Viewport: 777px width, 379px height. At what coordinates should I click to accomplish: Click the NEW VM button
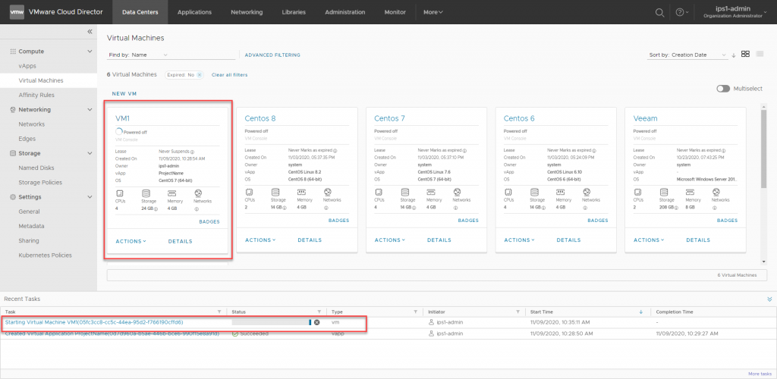pos(124,93)
